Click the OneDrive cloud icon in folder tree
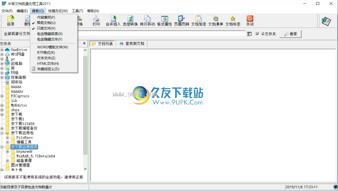This screenshot has height=191, width=338. (x=7, y=50)
